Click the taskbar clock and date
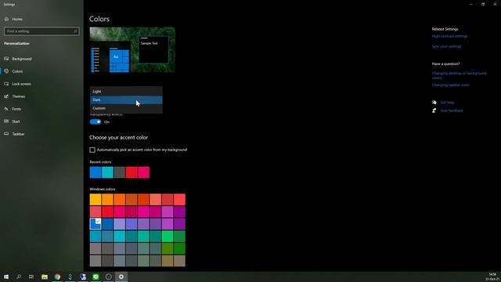Image resolution: width=501 pixels, height=282 pixels. click(492, 277)
